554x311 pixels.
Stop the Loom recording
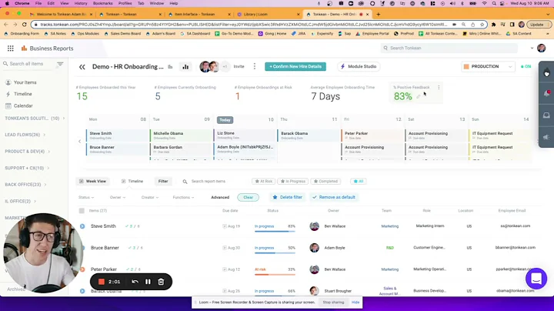[x=101, y=282]
